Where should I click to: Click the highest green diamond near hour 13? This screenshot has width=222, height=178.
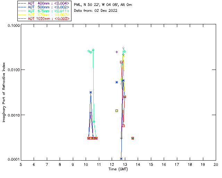[123, 48]
